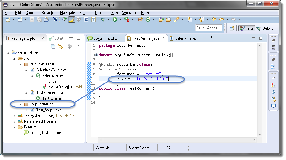
Task: Click the Open Task briefcase-folder icon
Action: pos(168,19)
